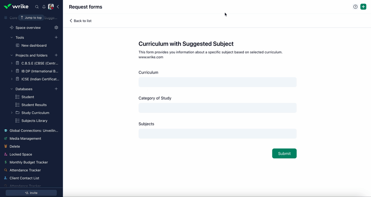Open Subjects Library database

pos(34,121)
